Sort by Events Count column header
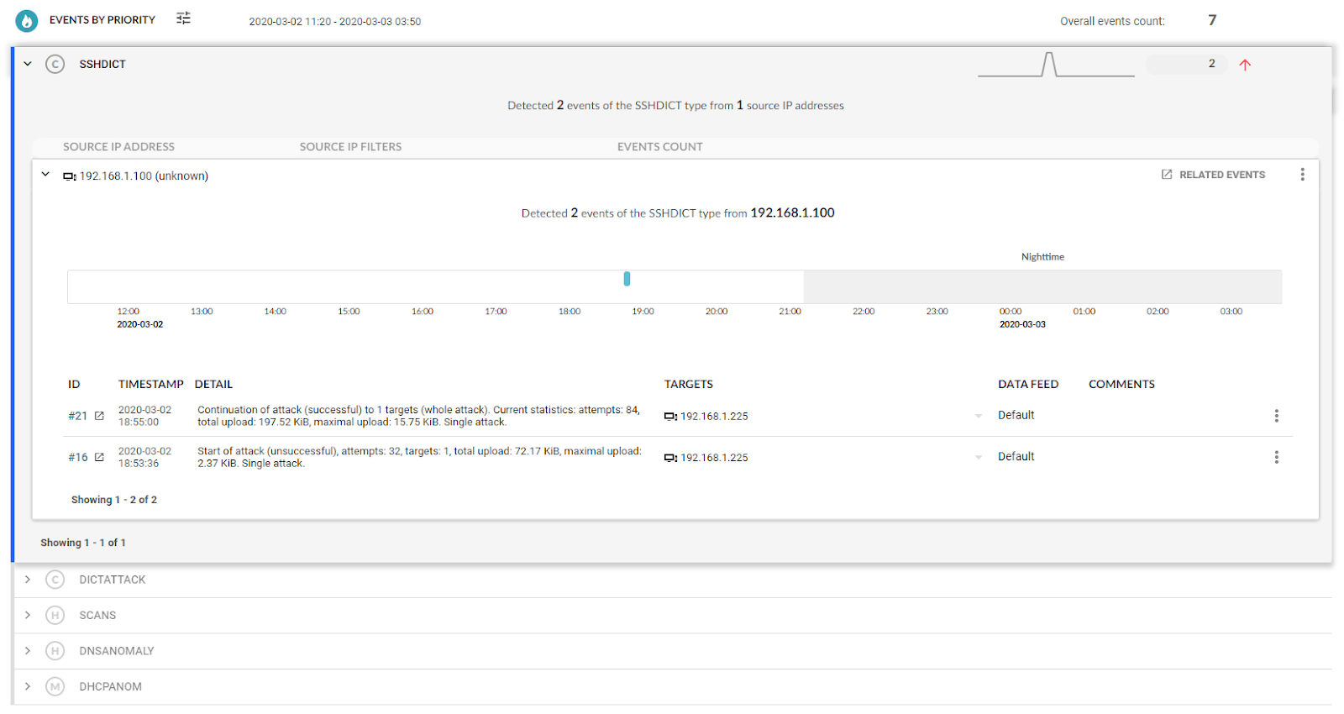 coord(659,147)
